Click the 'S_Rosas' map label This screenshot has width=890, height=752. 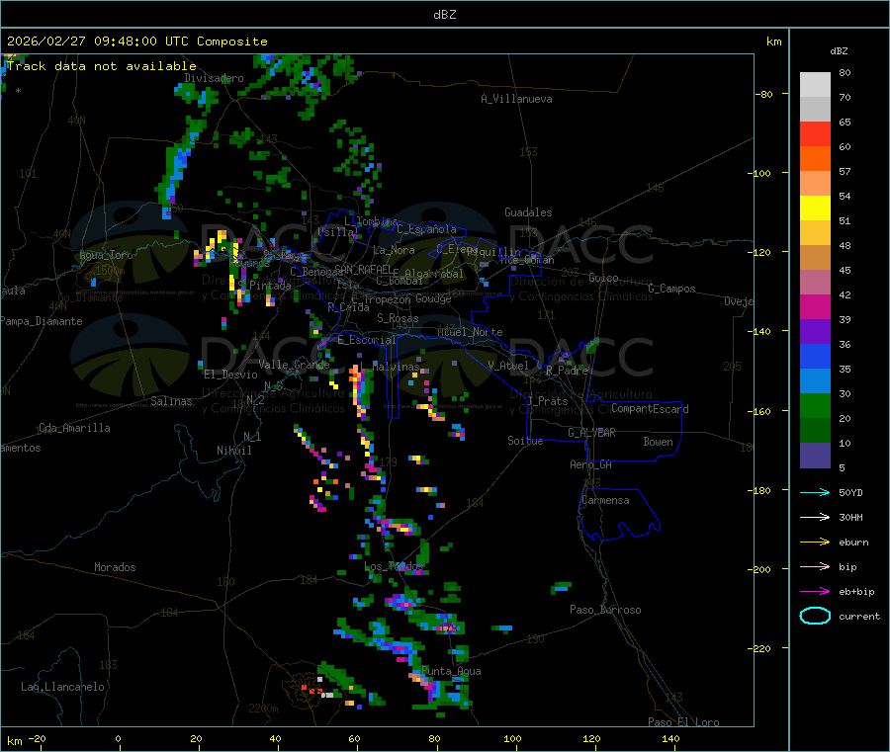click(x=398, y=318)
